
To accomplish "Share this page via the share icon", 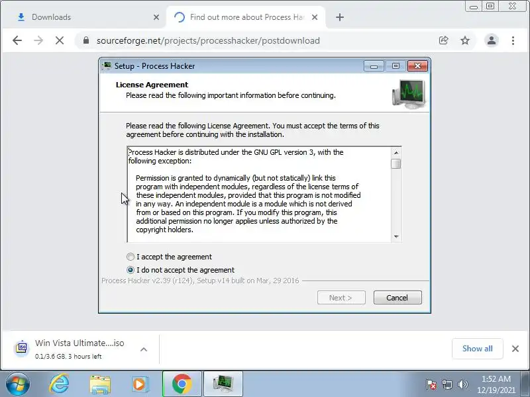I will [443, 40].
